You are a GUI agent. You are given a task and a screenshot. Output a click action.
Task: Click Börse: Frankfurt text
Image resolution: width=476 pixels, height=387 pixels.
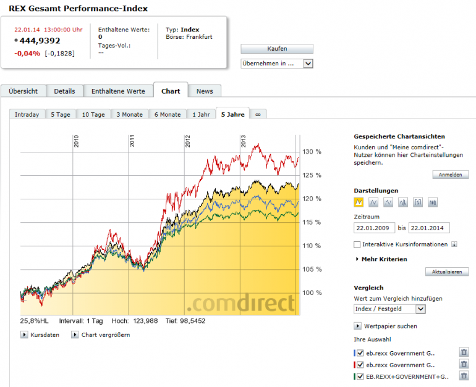click(x=189, y=37)
